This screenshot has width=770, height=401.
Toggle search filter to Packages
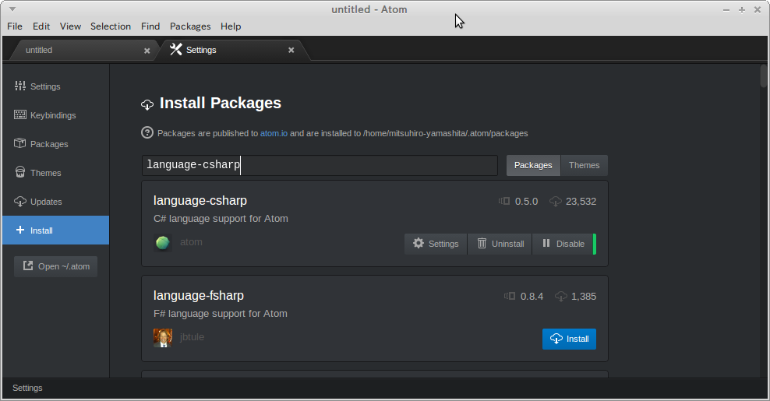point(533,165)
